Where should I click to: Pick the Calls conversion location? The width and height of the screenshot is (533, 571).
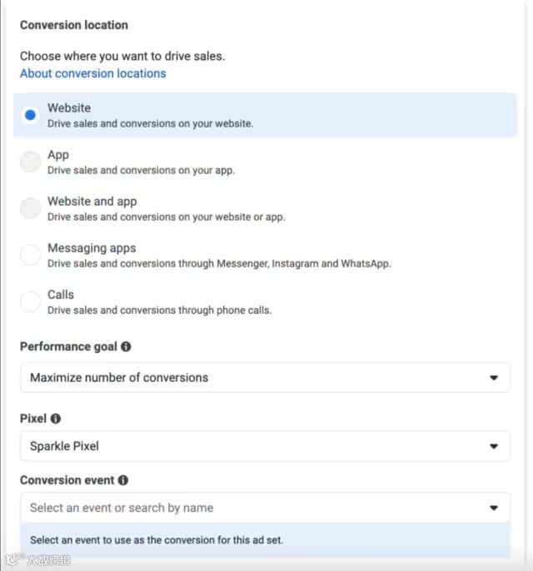(x=30, y=301)
